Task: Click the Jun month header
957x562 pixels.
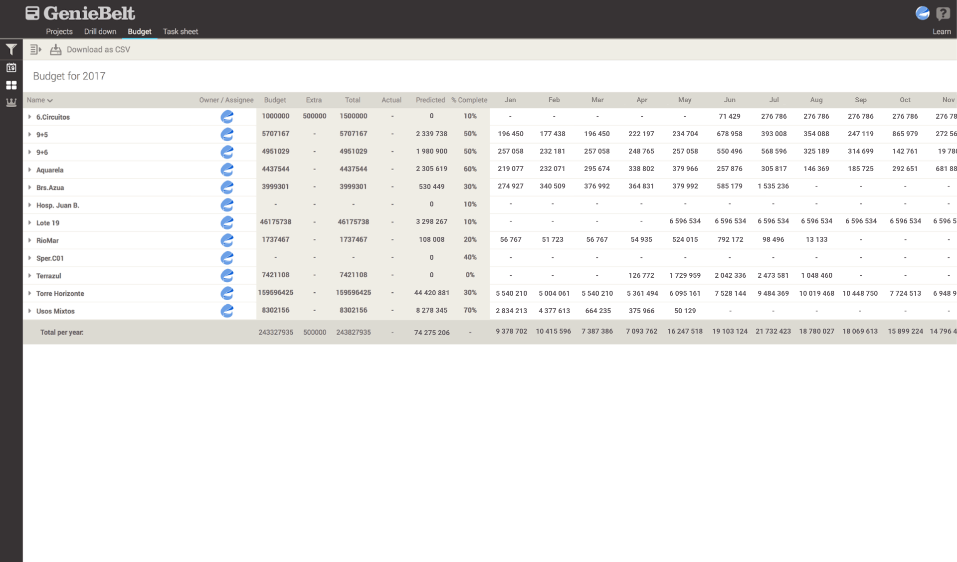Action: point(730,100)
